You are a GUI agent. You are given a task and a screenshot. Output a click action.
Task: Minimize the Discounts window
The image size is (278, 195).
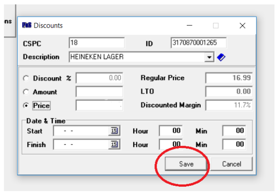click(x=189, y=25)
